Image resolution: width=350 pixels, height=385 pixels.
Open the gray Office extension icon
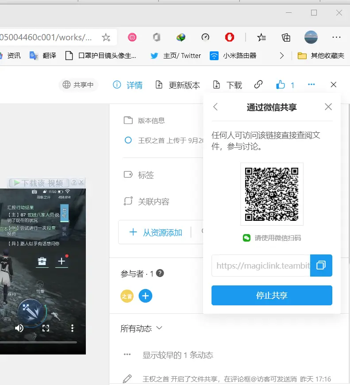pos(157,37)
